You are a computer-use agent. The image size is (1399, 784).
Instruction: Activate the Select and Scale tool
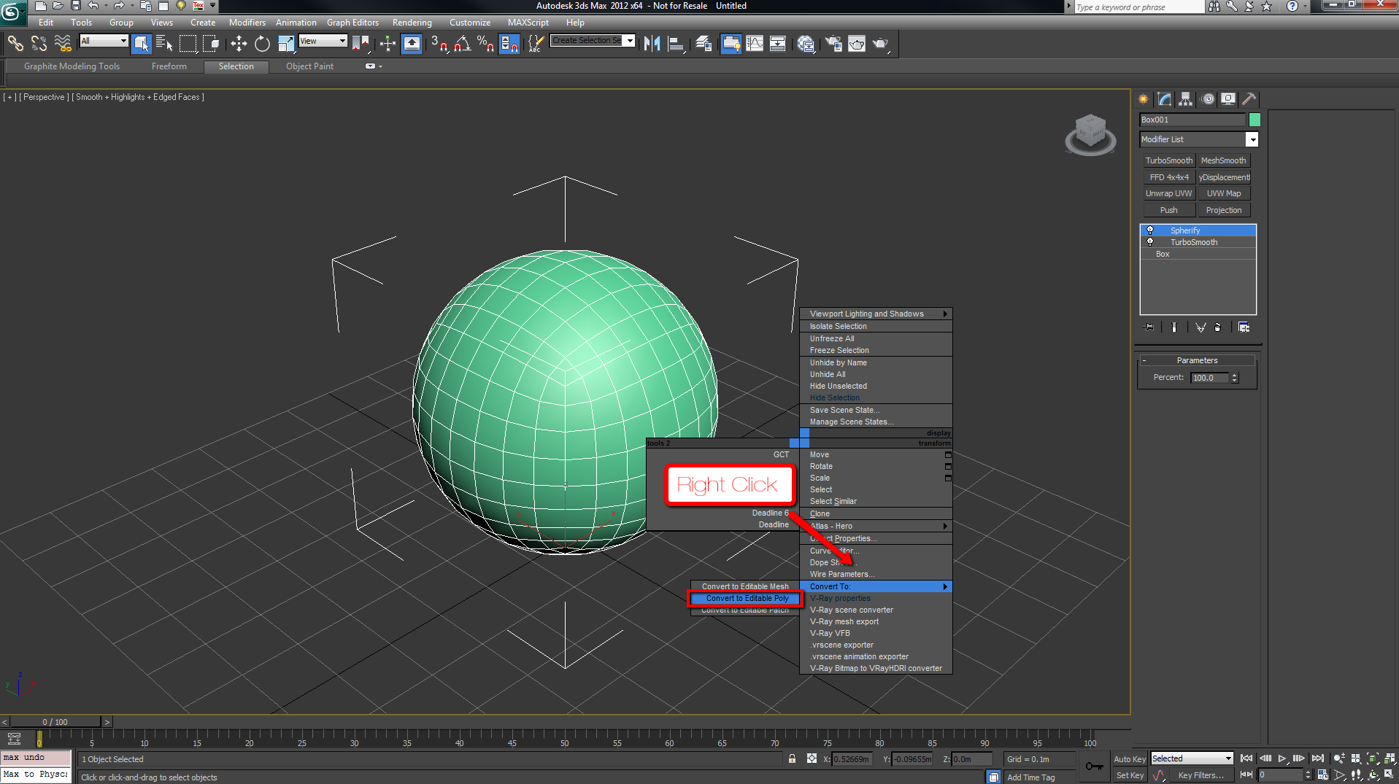(x=286, y=44)
